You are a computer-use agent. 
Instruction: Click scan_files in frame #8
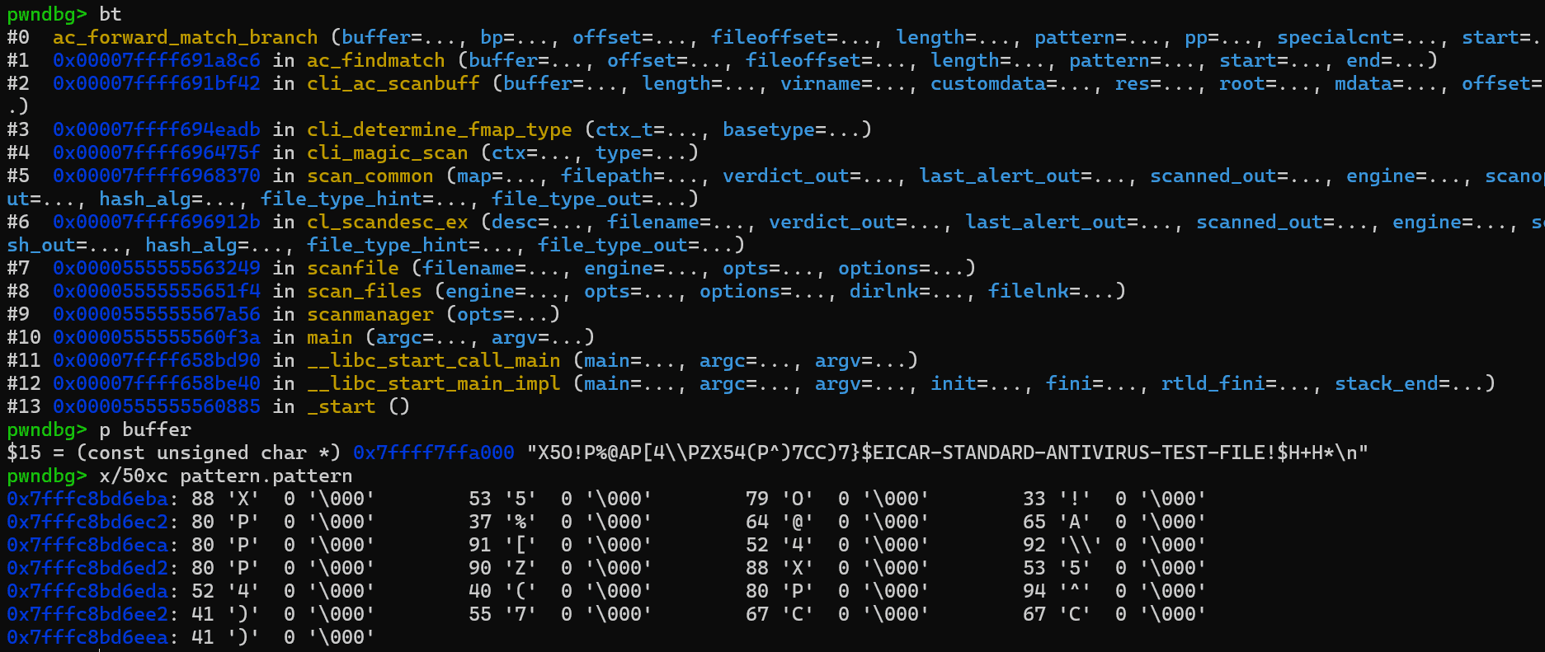[364, 292]
